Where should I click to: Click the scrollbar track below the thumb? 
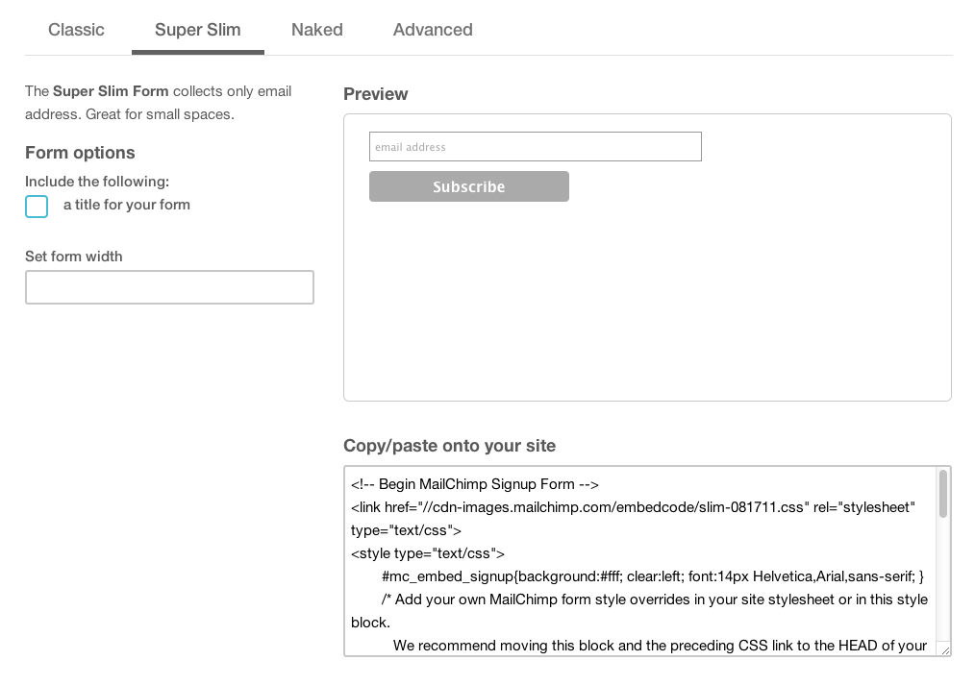click(x=943, y=586)
